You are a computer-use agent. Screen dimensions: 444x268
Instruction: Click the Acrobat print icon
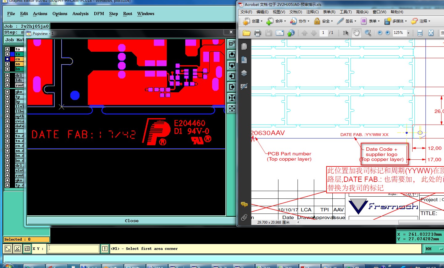[257, 33]
